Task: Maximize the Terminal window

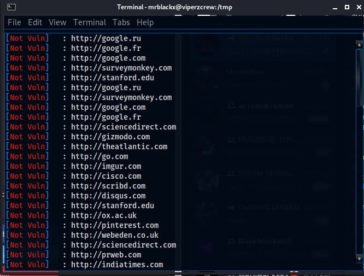Action: [346, 7]
